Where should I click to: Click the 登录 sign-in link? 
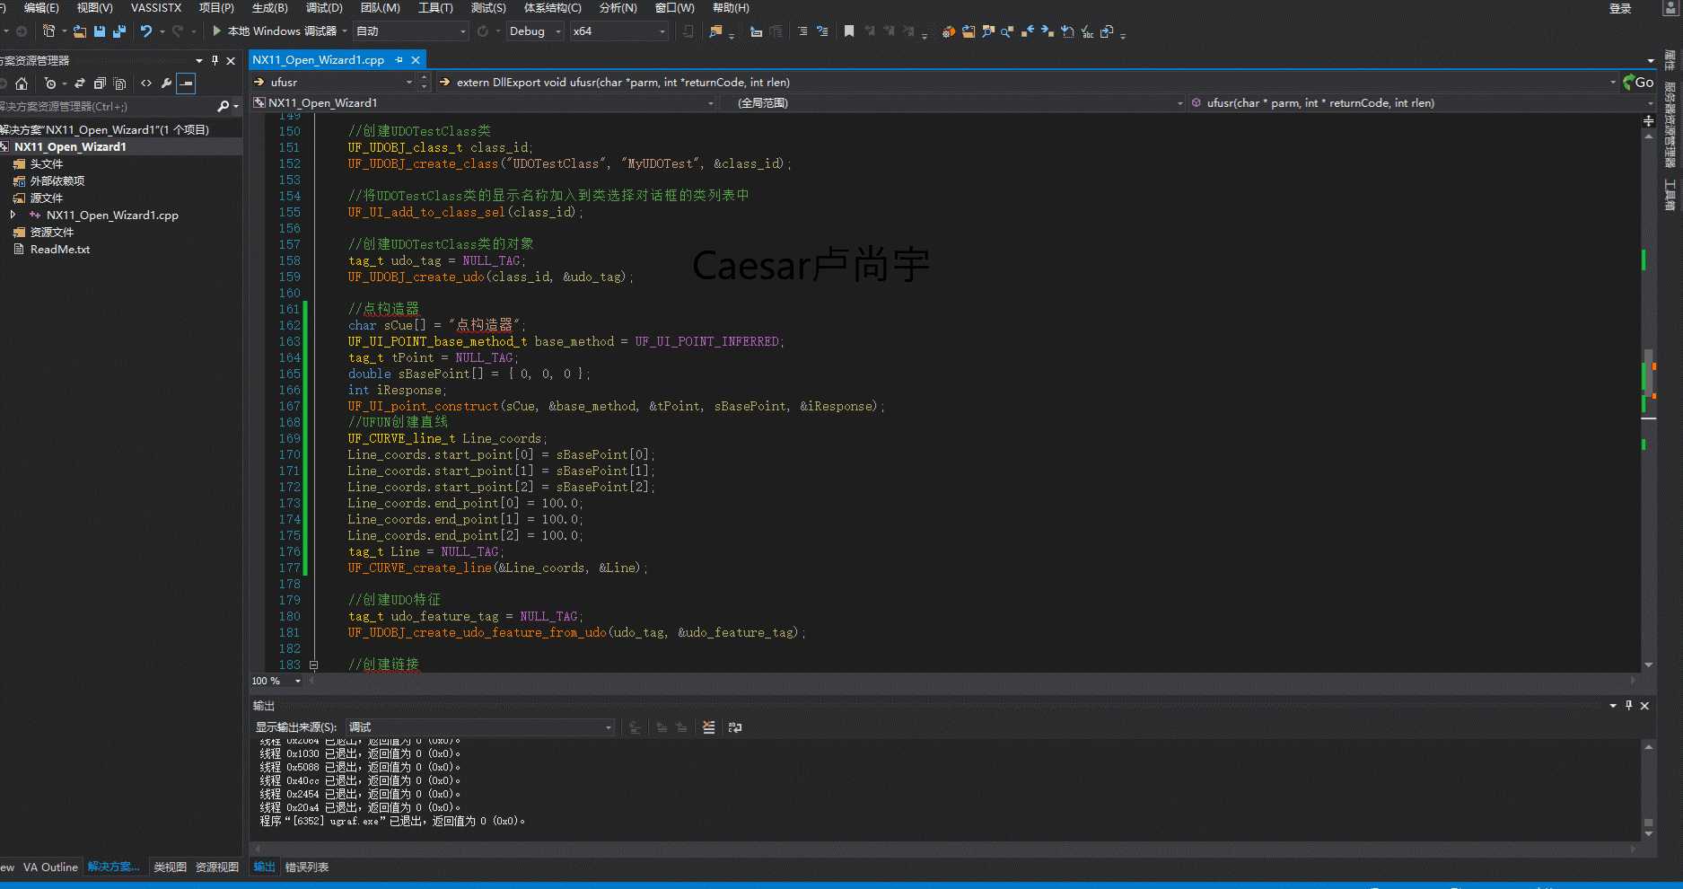click(1620, 9)
